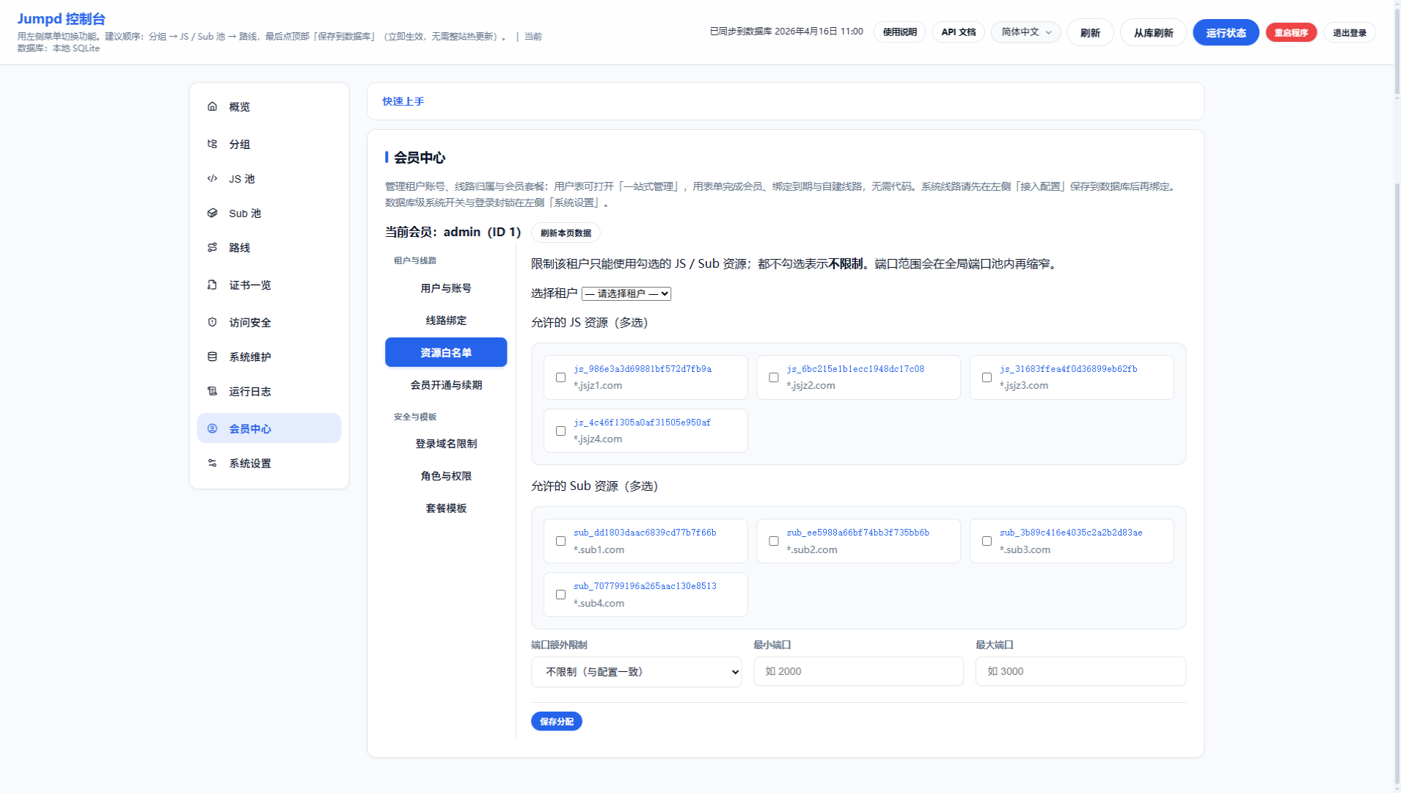1401x793 pixels.
Task: Check the *.jsjz1.com JS resource checkbox
Action: click(x=560, y=377)
